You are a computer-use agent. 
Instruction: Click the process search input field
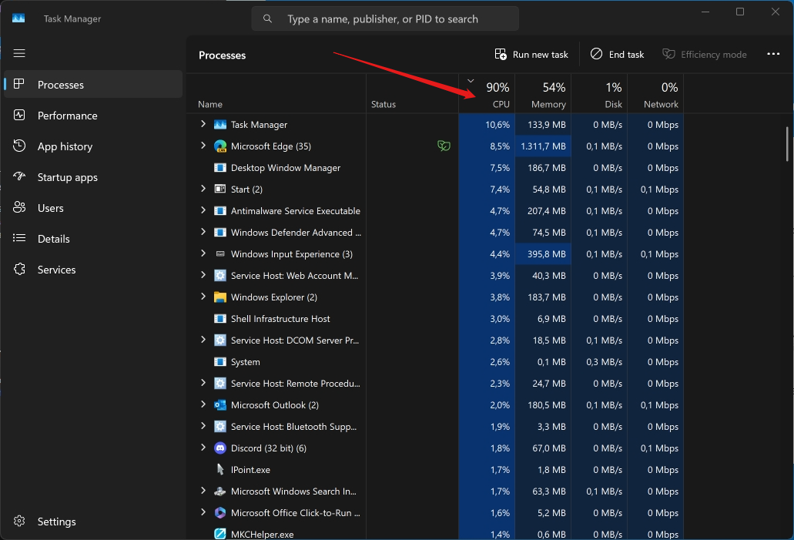[393, 18]
